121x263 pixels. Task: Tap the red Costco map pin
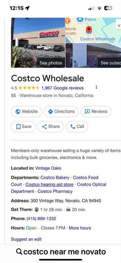pos(89,30)
